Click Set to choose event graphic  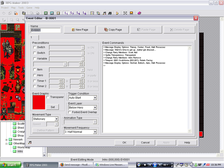click(x=53, y=107)
